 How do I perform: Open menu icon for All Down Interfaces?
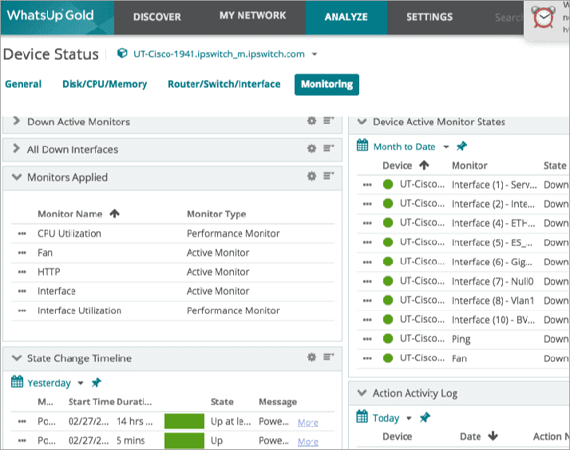[x=329, y=148]
